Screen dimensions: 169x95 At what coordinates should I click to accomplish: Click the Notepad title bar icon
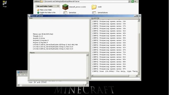[x=18, y=72]
